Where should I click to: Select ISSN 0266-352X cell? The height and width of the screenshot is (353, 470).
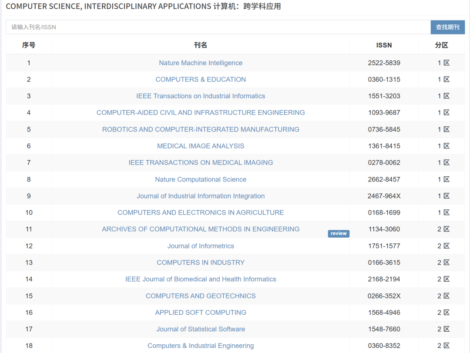click(384, 296)
